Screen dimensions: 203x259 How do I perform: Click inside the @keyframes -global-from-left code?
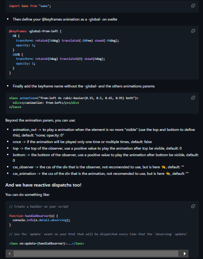35,31
